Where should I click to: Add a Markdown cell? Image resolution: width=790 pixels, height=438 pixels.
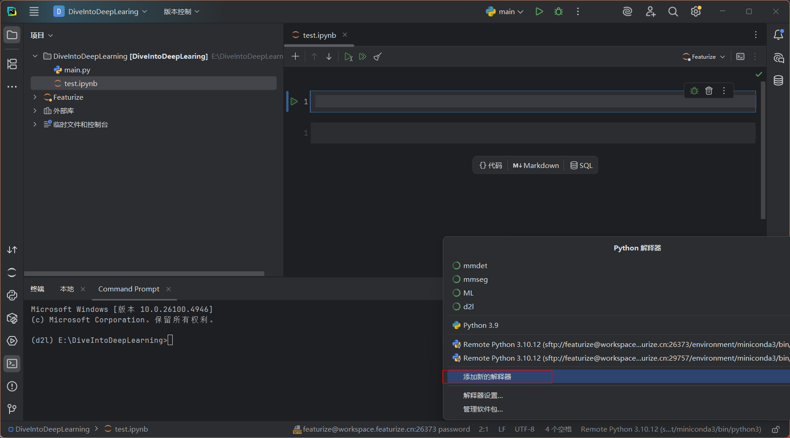tap(536, 165)
